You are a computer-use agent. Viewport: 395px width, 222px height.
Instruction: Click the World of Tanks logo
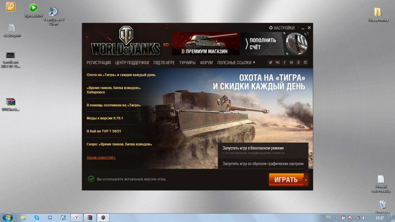pos(125,41)
